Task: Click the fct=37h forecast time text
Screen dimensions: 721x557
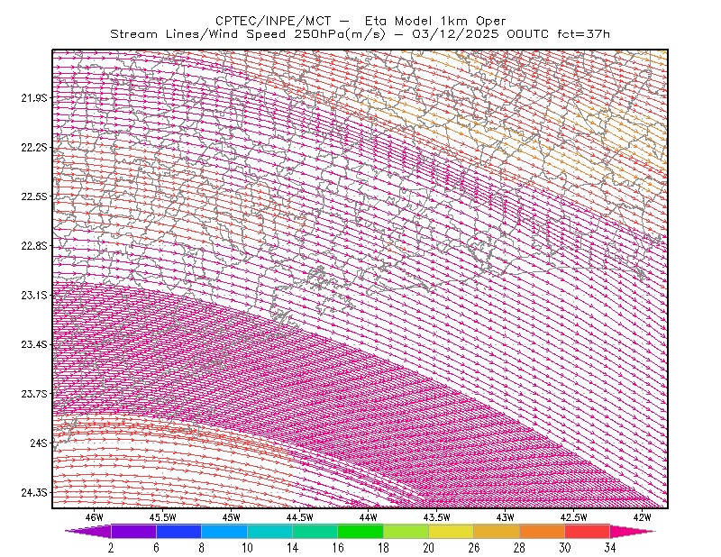Action: coord(583,34)
